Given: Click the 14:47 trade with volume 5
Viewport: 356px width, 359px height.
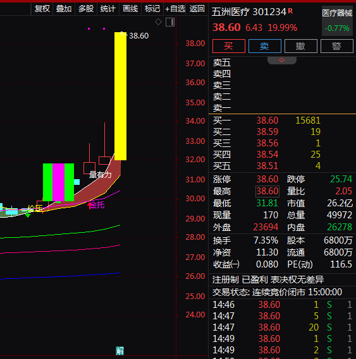Looking at the screenshot, I should [282, 316].
